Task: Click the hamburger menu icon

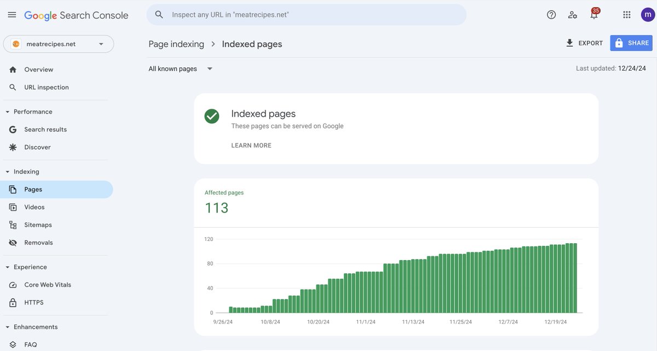Action: click(x=11, y=14)
